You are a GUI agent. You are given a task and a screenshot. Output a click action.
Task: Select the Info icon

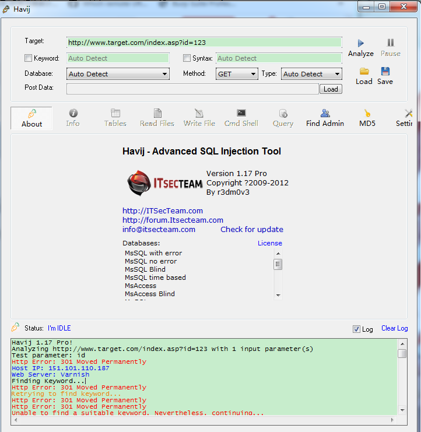click(73, 113)
